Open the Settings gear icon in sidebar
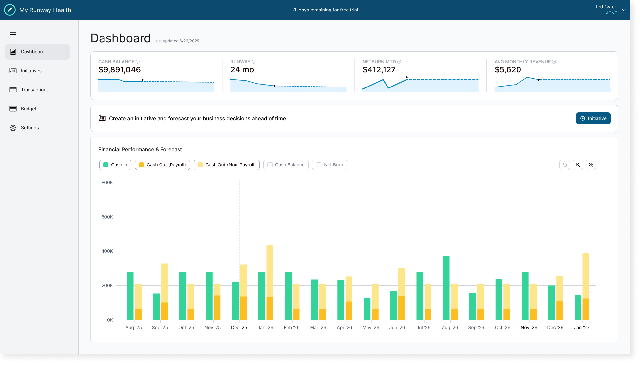The width and height of the screenshot is (642, 367). tap(13, 128)
